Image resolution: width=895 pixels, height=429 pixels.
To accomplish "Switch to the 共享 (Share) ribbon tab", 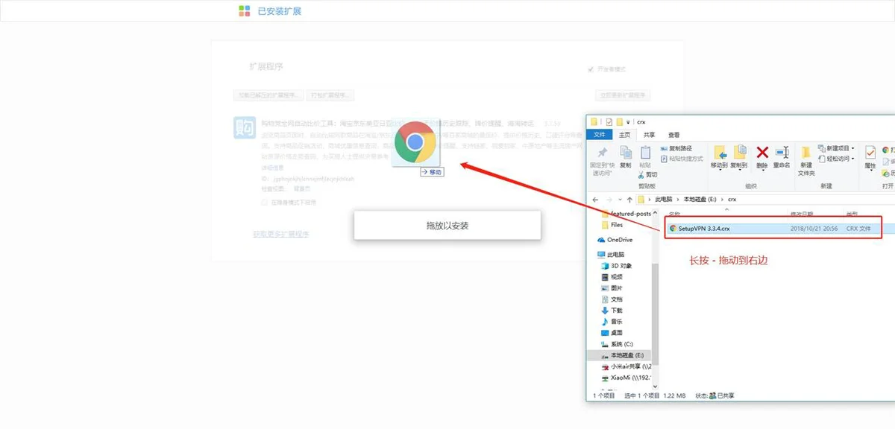I will coord(650,135).
